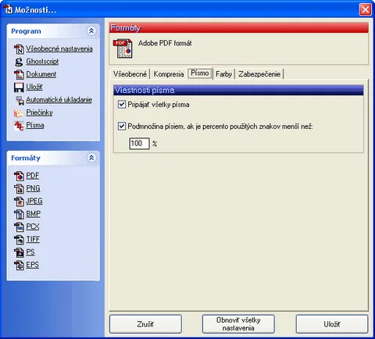This screenshot has width=375, height=339.
Task: Click the Všeobecné nastavenia icon
Action: click(x=19, y=49)
